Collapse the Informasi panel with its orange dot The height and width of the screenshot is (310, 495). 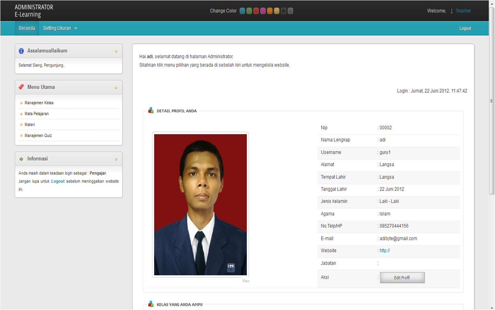pyautogui.click(x=116, y=159)
